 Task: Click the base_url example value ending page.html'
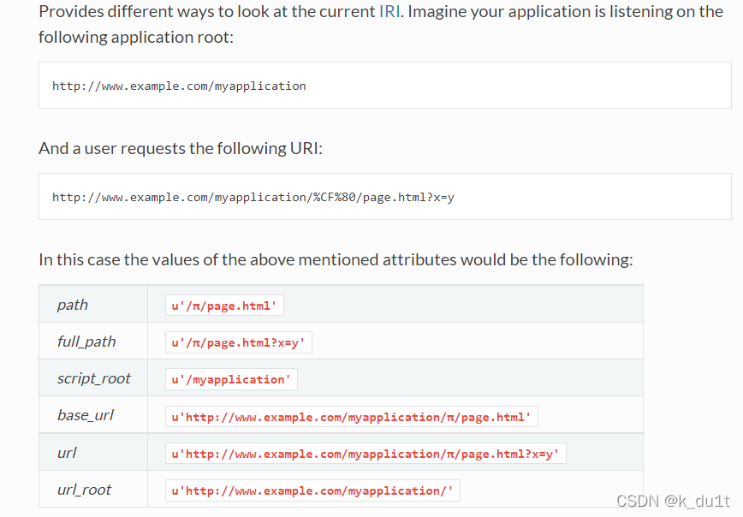point(352,417)
